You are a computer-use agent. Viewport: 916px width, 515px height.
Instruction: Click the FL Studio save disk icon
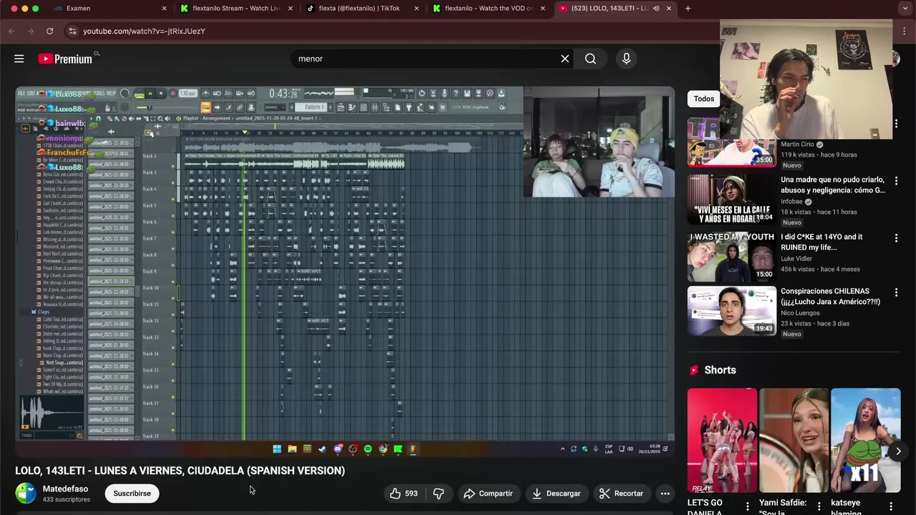(x=467, y=93)
